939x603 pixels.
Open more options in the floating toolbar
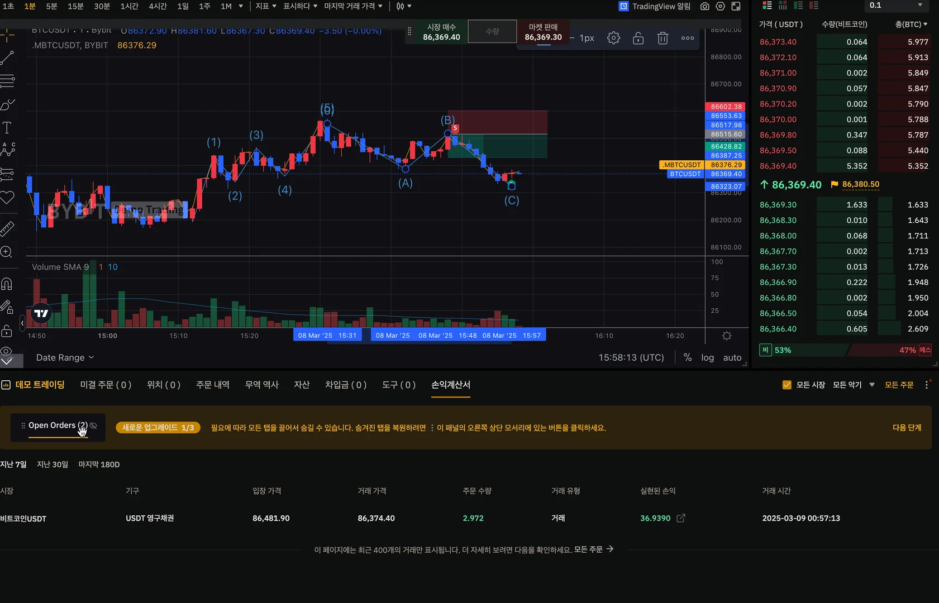pos(688,38)
